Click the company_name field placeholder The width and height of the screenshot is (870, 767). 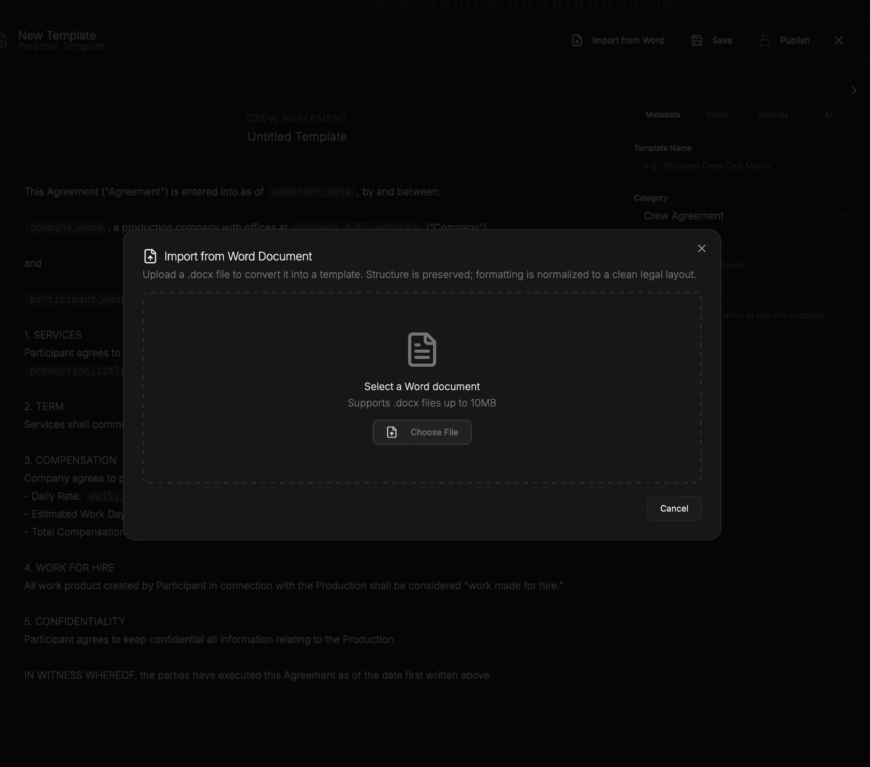(x=66, y=228)
